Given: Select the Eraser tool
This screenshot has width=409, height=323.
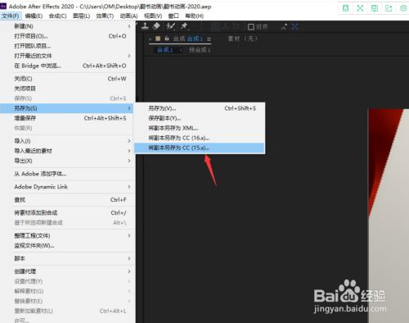Looking at the screenshot, I should point(157,26).
